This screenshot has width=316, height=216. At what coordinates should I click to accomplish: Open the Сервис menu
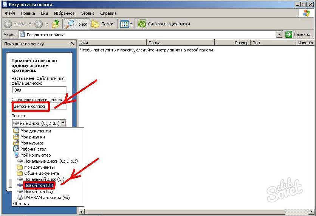88,13
